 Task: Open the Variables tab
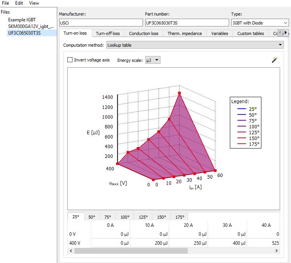pos(220,33)
